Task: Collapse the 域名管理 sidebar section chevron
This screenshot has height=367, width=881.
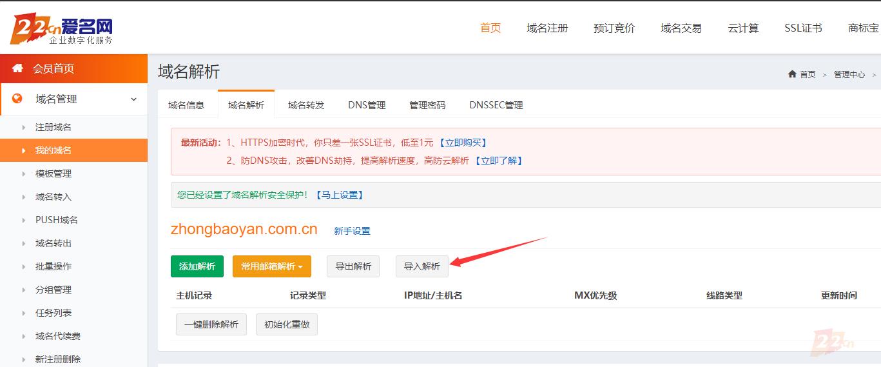Action: pyautogui.click(x=134, y=99)
